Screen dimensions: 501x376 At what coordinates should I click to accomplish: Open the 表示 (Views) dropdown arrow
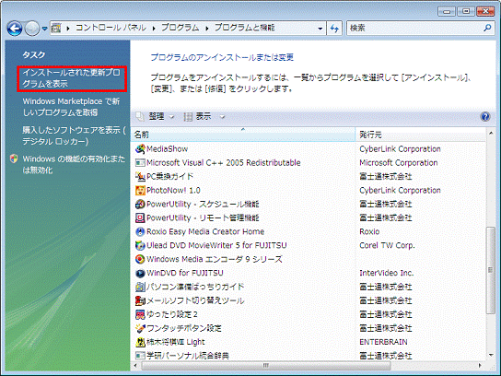222,117
